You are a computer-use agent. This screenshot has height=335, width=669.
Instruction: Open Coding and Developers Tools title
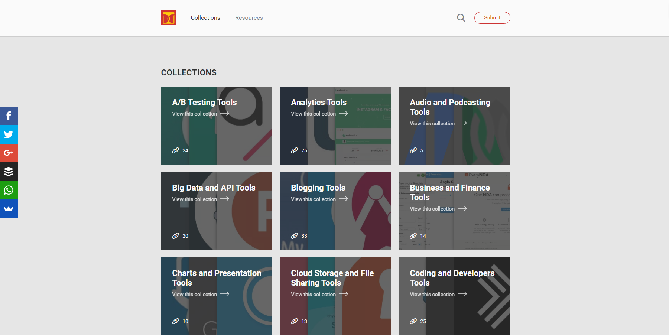(452, 278)
